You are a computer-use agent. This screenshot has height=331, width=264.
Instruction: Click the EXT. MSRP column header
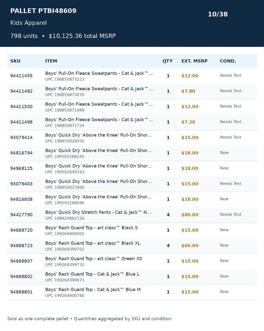tap(194, 61)
